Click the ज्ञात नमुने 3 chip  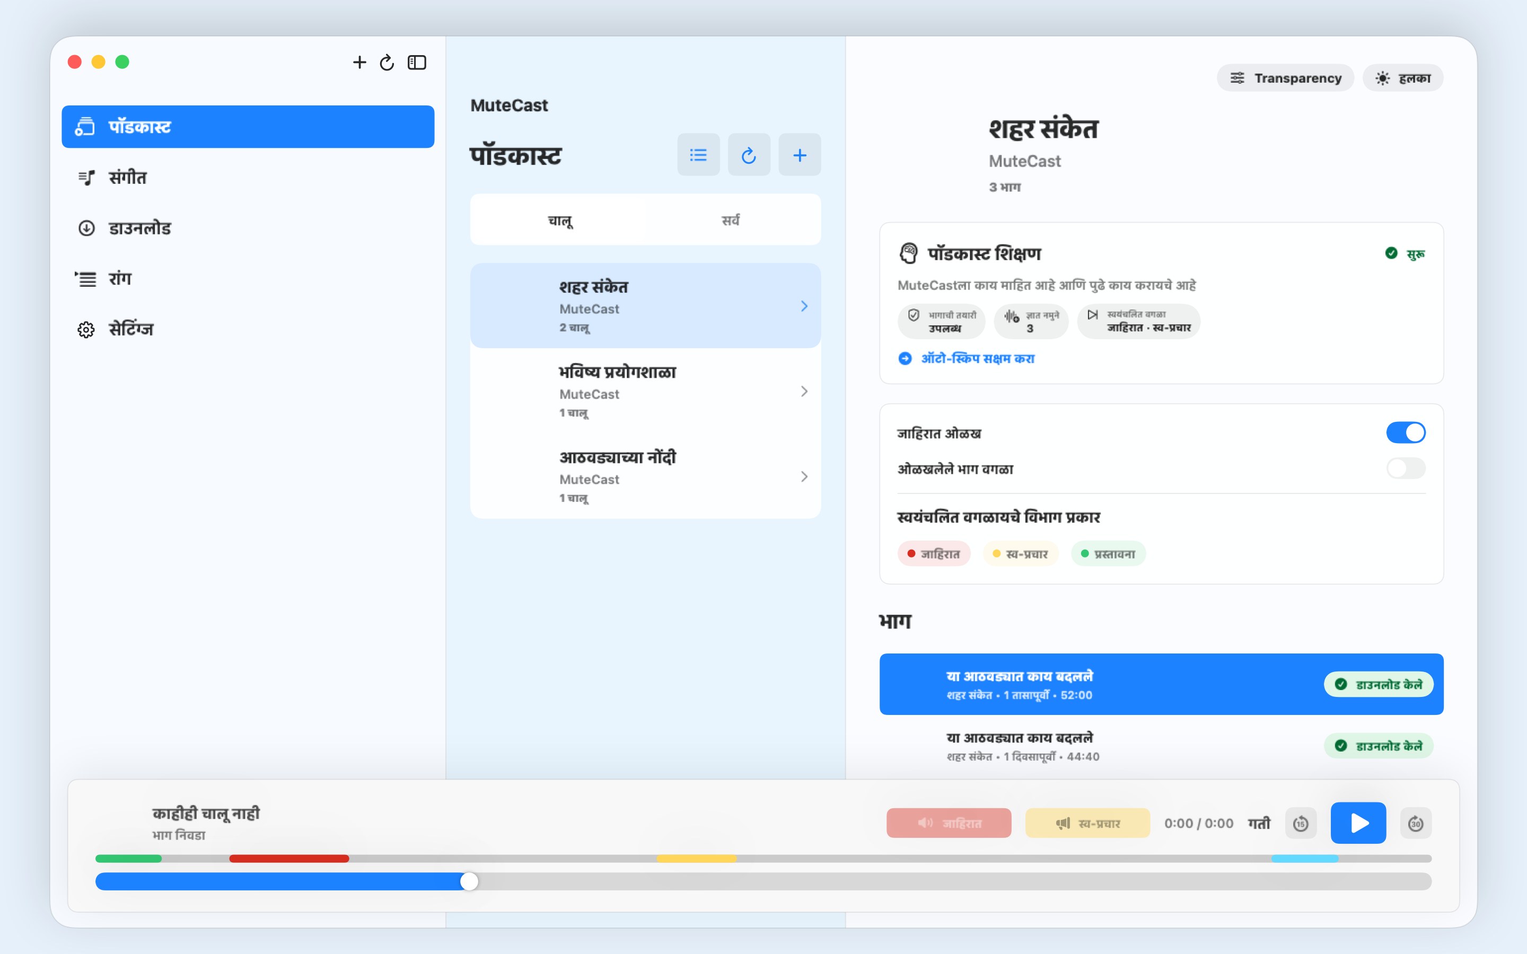pyautogui.click(x=1030, y=321)
